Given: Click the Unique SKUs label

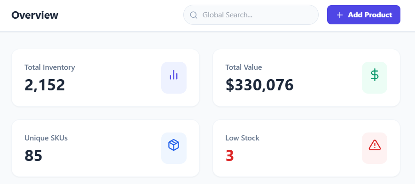Looking at the screenshot, I should click(x=46, y=138).
